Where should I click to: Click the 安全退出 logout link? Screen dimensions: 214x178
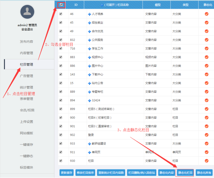[27, 29]
